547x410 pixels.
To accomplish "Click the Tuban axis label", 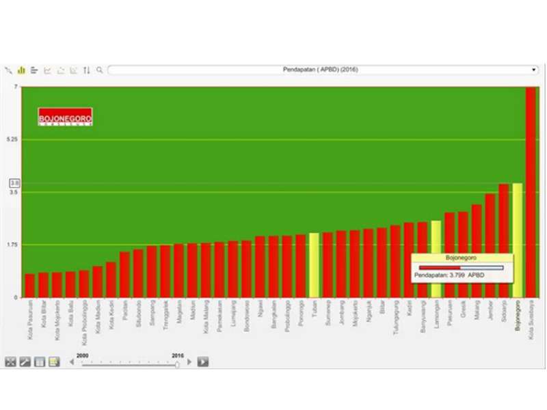I will [314, 309].
